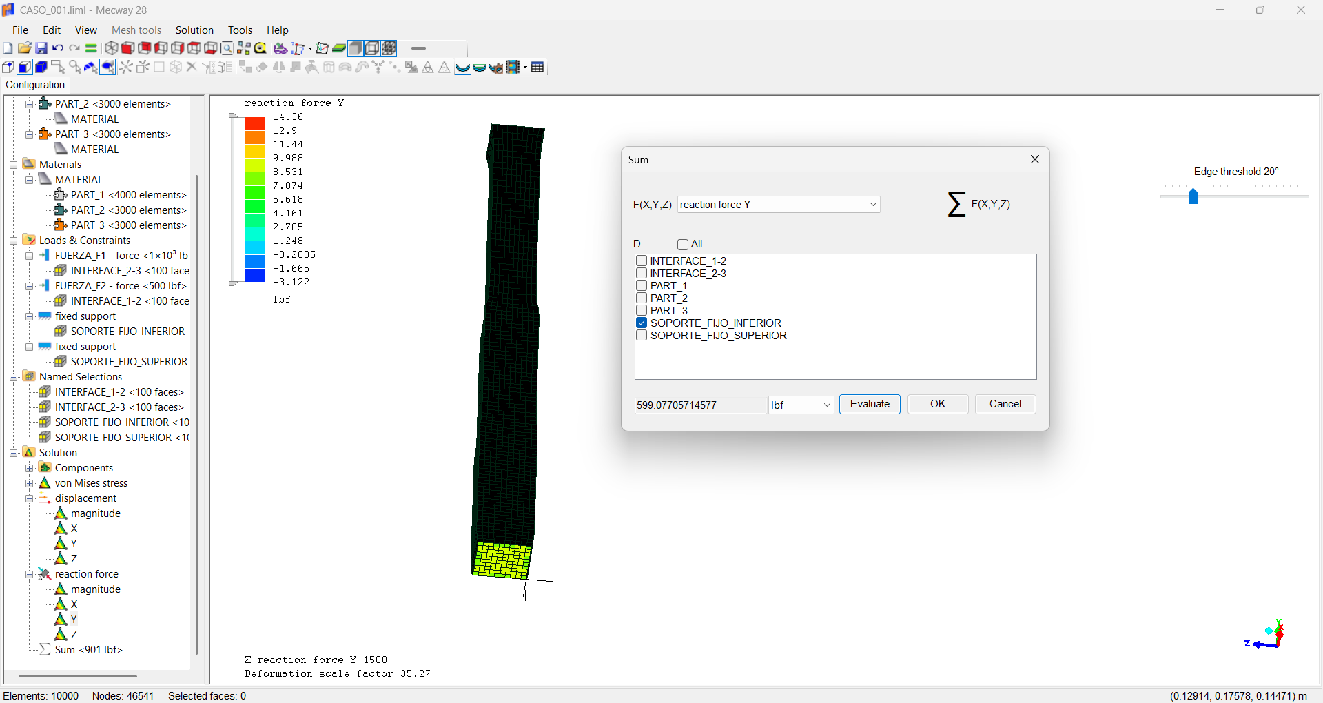Viewport: 1323px width, 703px height.
Task: Choose circle selection pointer tool
Action: point(74,67)
